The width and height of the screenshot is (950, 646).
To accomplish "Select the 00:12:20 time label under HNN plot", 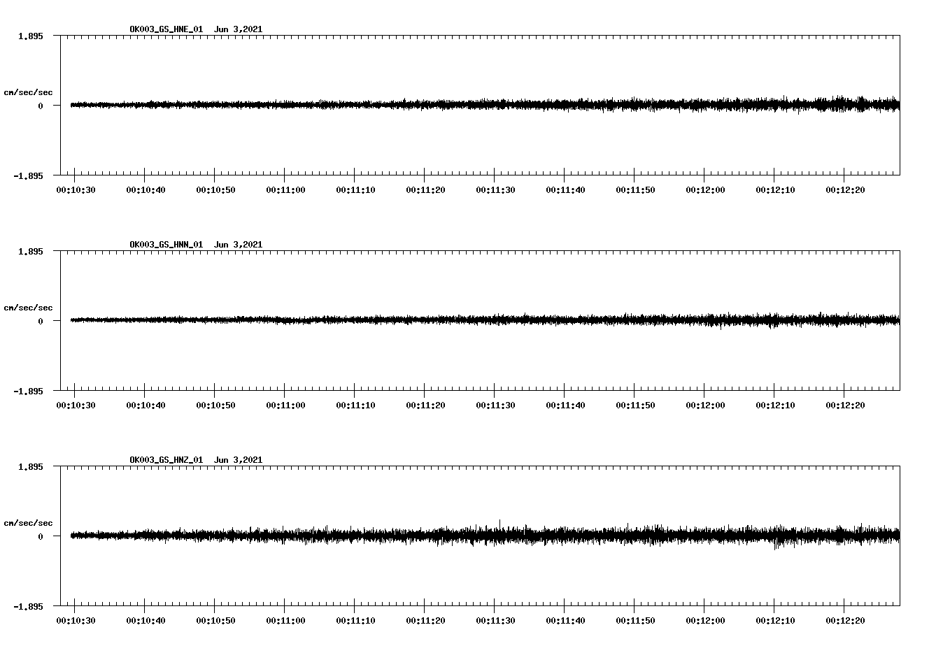I will coord(845,405).
